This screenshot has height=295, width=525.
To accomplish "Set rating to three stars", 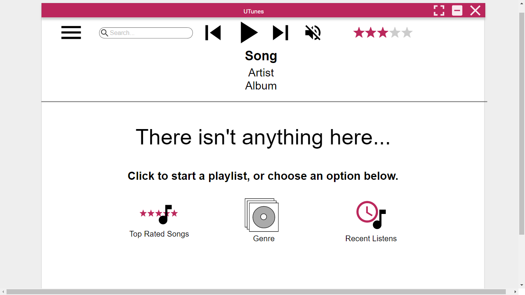I will point(383,33).
